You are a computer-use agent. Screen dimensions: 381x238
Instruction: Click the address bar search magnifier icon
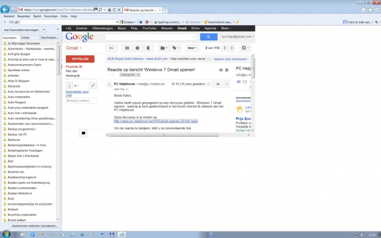click(x=100, y=10)
